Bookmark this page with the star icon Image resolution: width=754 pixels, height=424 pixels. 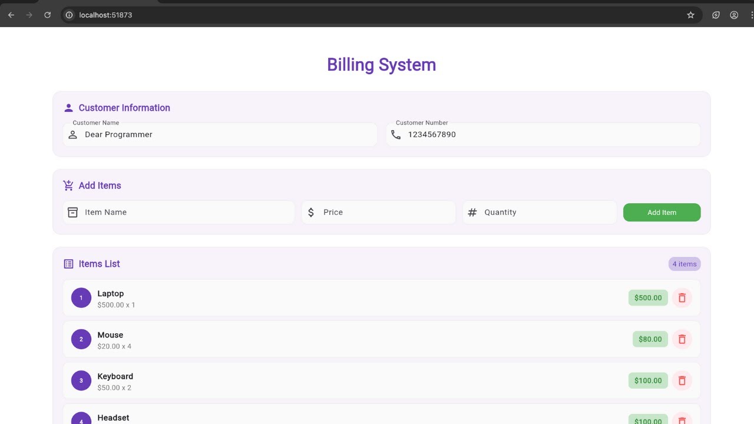(x=690, y=15)
